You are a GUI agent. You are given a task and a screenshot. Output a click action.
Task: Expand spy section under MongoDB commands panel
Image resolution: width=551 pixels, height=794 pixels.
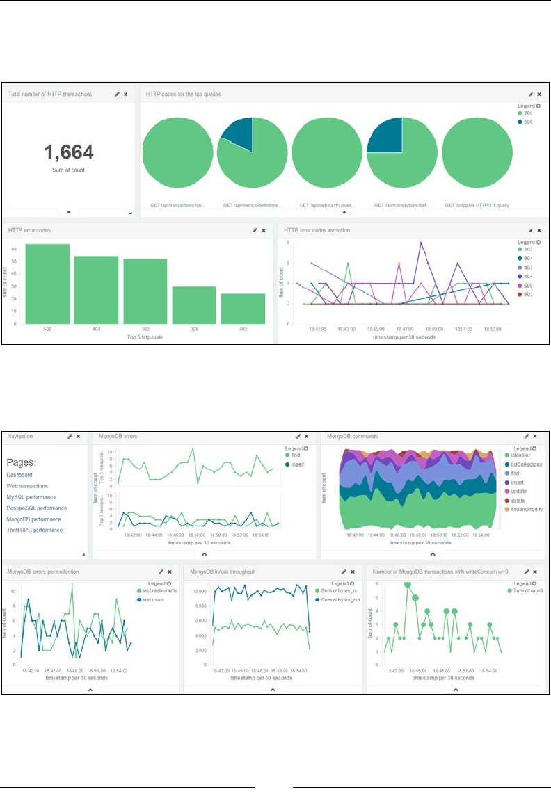433,555
